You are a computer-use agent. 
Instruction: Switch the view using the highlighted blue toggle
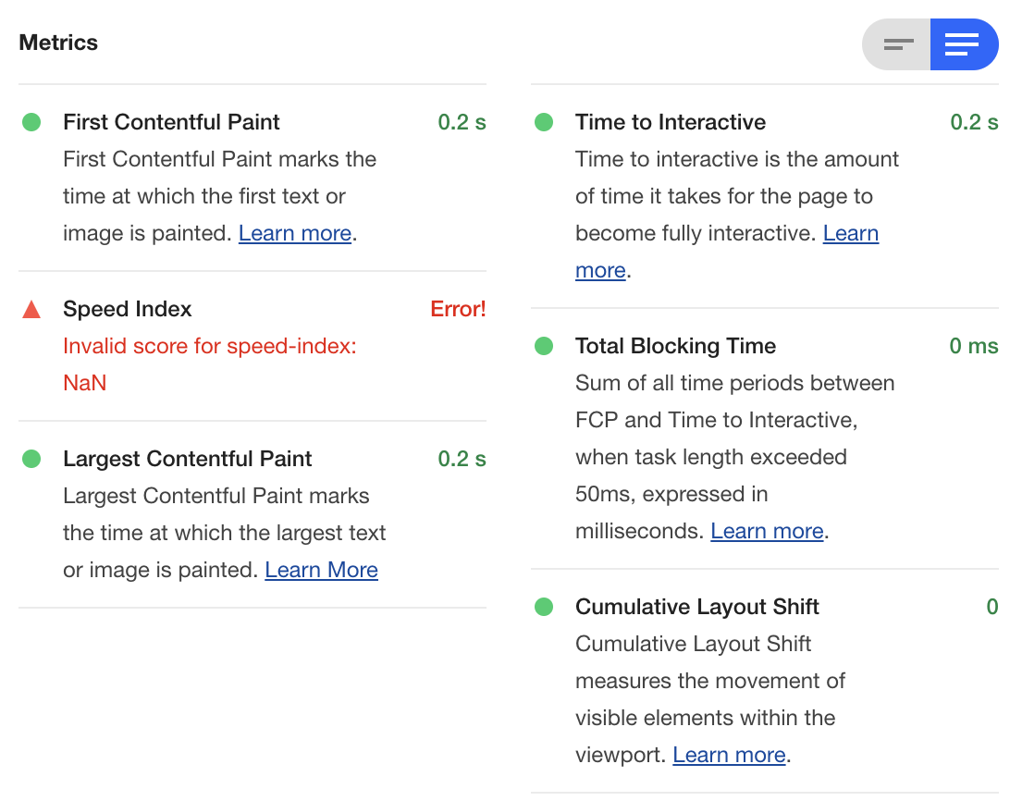point(964,43)
